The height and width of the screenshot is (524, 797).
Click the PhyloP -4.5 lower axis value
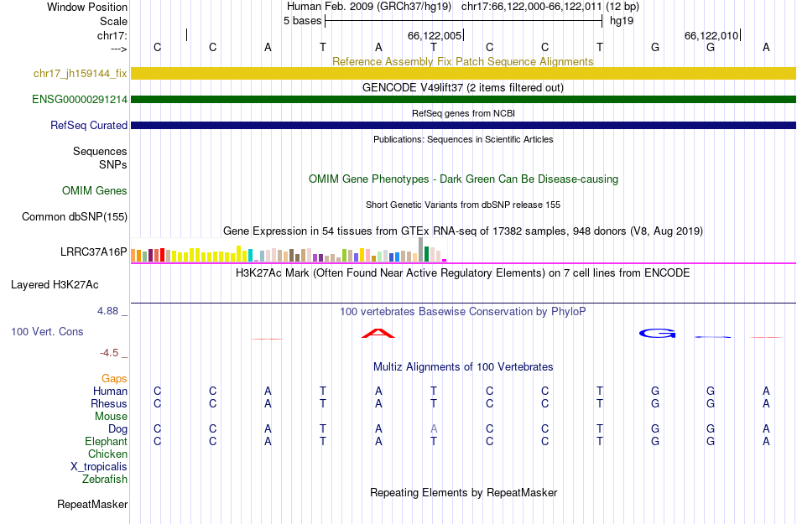109,352
